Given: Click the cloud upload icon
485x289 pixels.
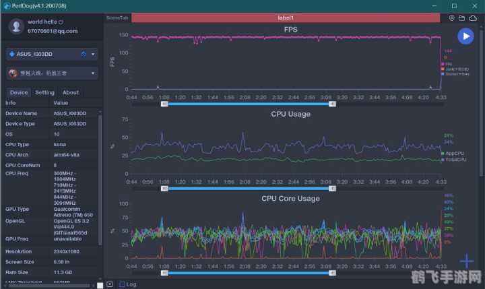Looking at the screenshot, I should pos(471,18).
